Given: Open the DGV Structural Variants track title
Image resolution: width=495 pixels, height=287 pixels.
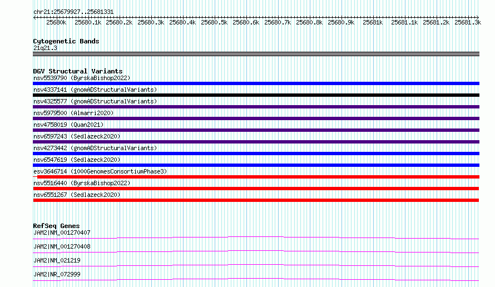Looking at the screenshot, I should [x=78, y=71].
